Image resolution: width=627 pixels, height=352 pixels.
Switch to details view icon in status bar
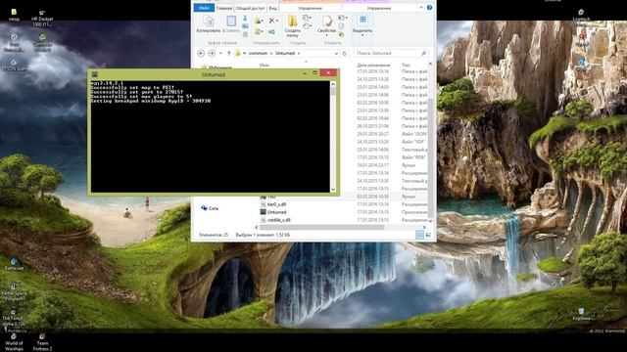[x=419, y=235]
